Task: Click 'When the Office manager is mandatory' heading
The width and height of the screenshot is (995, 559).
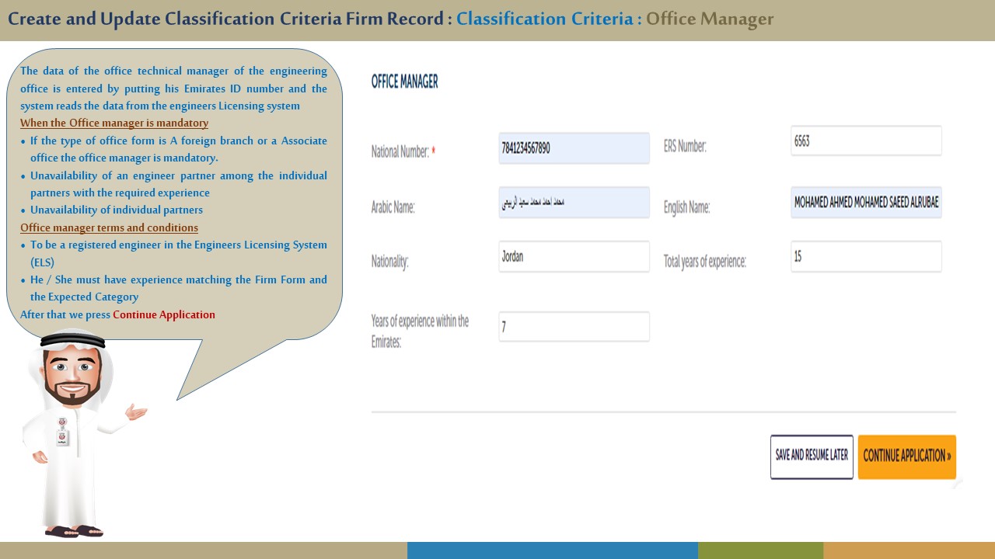Action: pos(114,123)
